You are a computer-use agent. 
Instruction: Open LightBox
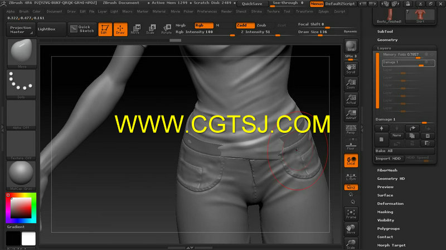(51, 29)
